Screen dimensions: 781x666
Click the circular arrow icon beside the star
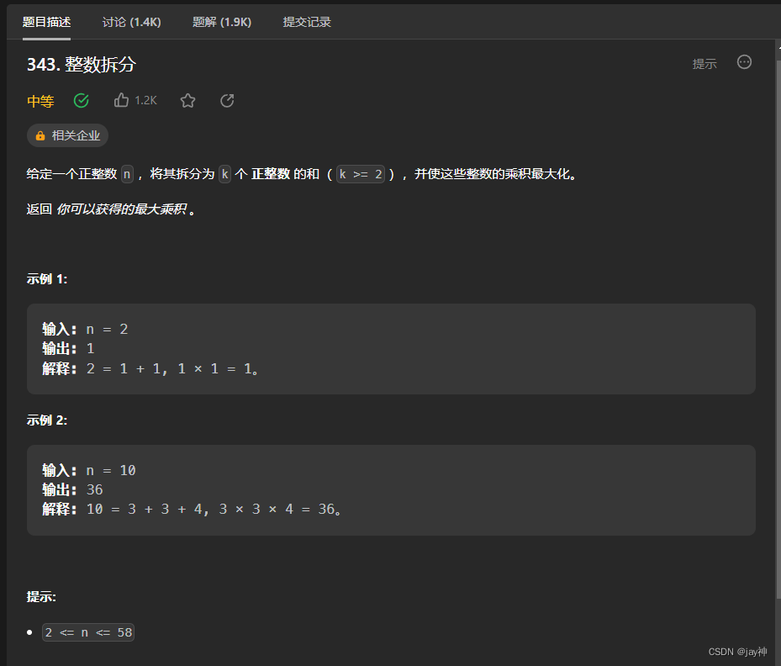tap(226, 100)
